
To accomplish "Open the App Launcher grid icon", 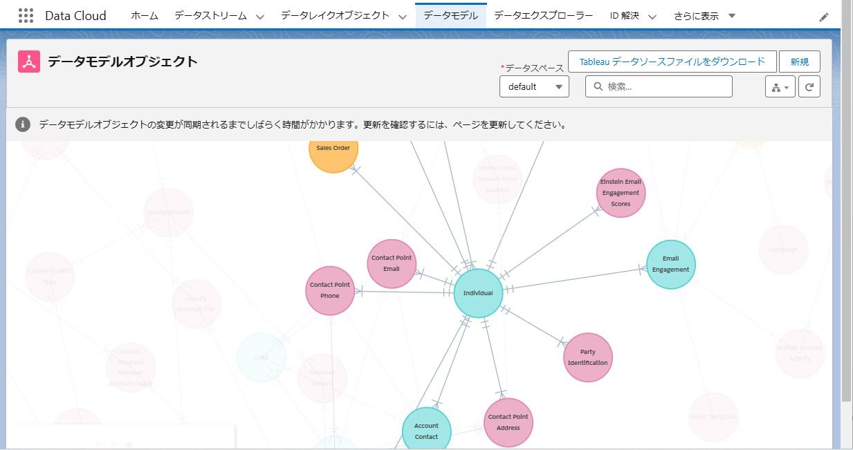I will click(x=26, y=15).
